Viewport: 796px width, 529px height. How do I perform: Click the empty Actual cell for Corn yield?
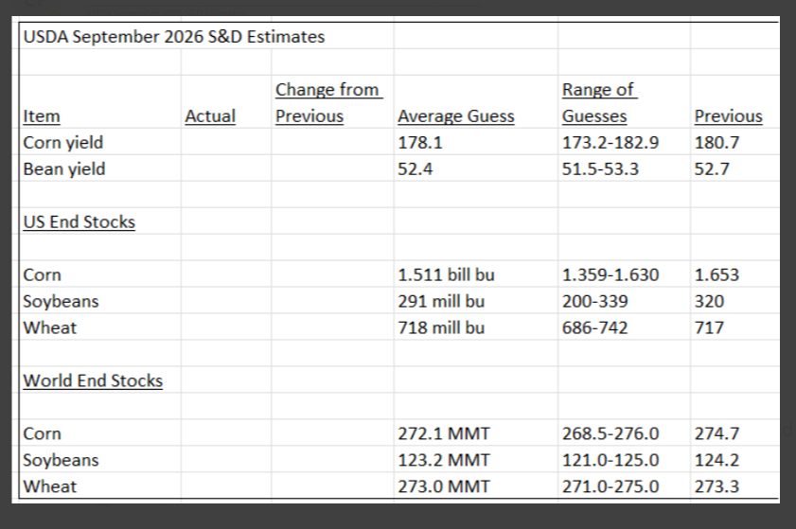[226, 142]
